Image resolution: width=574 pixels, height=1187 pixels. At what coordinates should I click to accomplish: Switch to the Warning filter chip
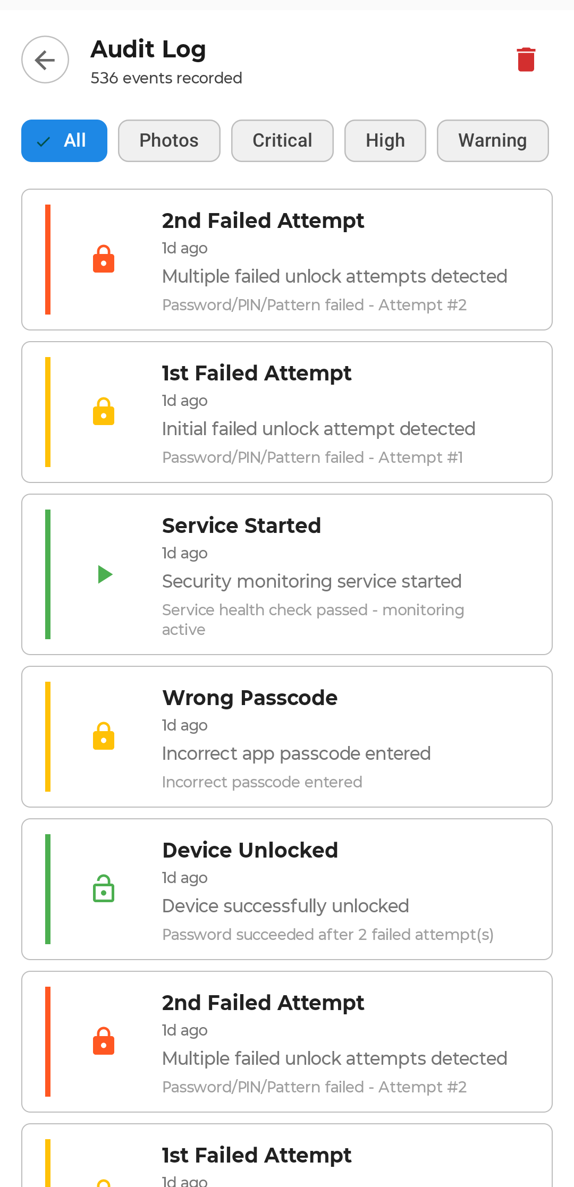(493, 140)
